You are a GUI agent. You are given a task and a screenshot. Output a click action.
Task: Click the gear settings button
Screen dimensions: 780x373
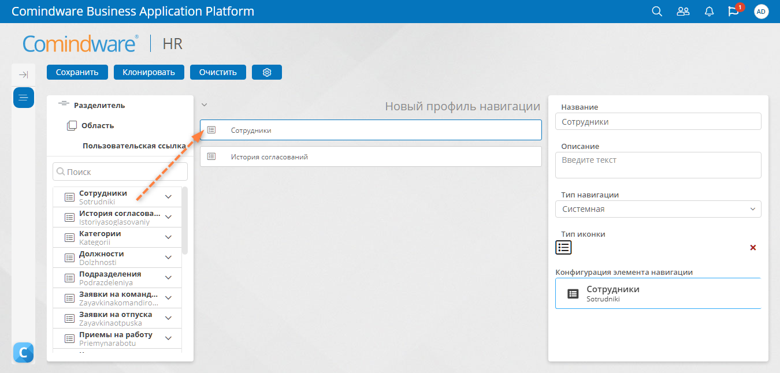267,72
